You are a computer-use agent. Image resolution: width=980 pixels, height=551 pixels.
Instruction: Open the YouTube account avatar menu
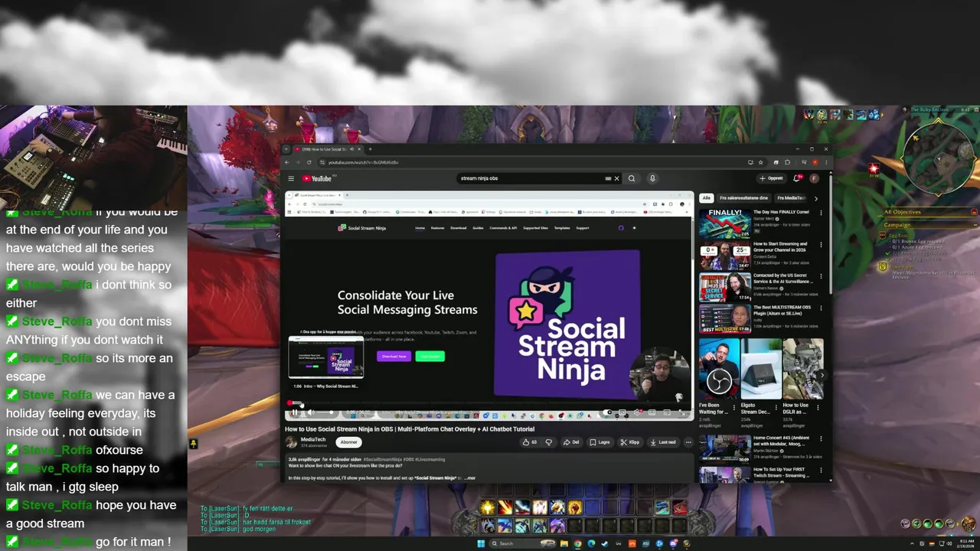(814, 178)
